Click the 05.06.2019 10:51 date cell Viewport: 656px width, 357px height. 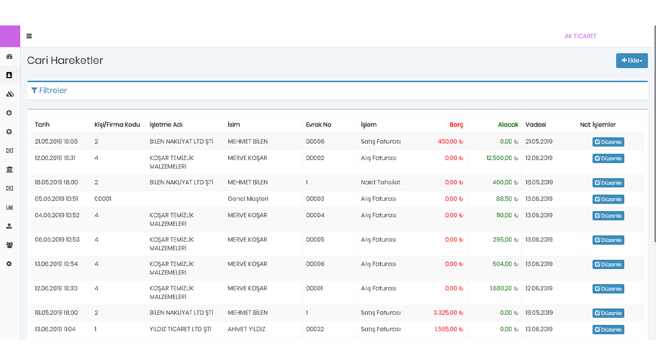coord(57,199)
